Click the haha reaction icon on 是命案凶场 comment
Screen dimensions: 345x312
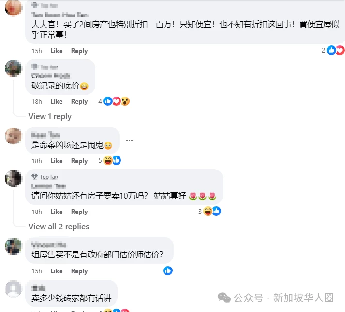click(x=108, y=160)
